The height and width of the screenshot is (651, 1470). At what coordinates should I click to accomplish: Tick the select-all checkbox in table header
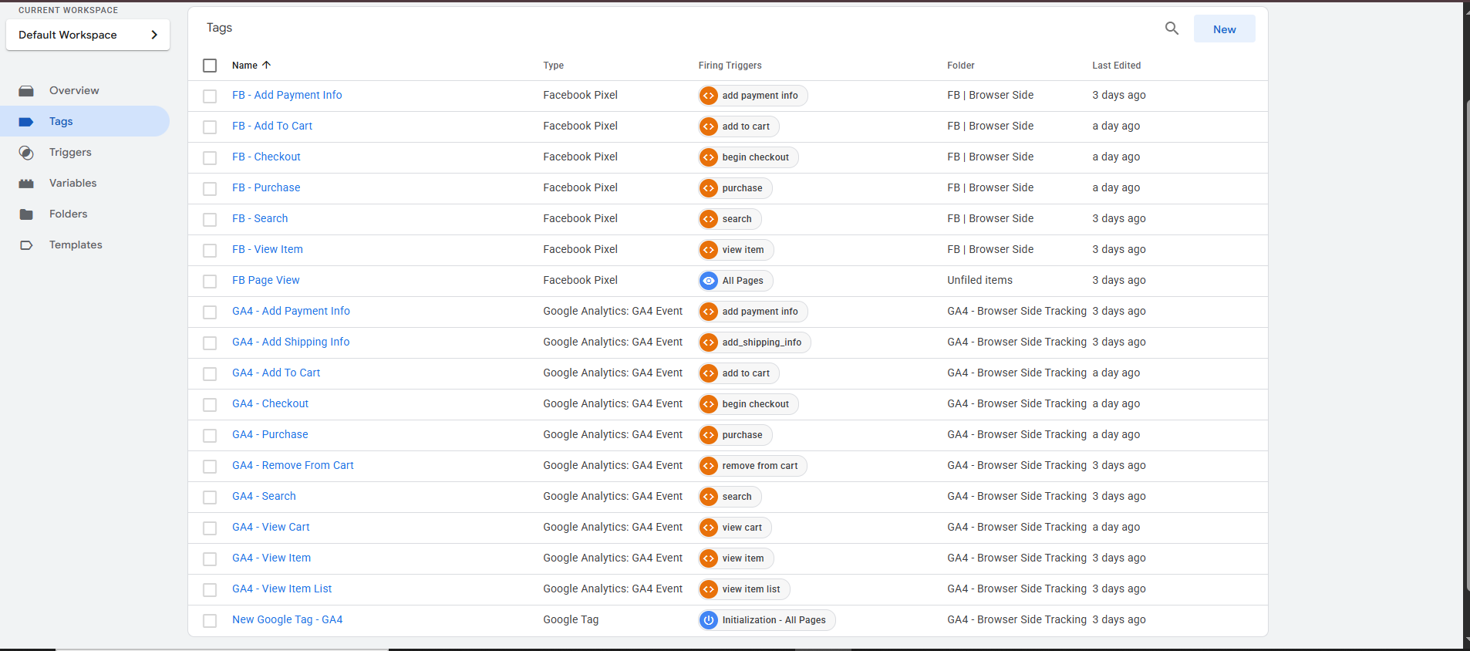[x=210, y=66]
